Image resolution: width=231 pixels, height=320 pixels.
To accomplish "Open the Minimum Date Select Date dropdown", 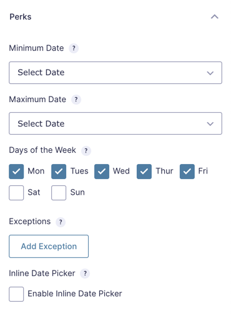I will (115, 73).
